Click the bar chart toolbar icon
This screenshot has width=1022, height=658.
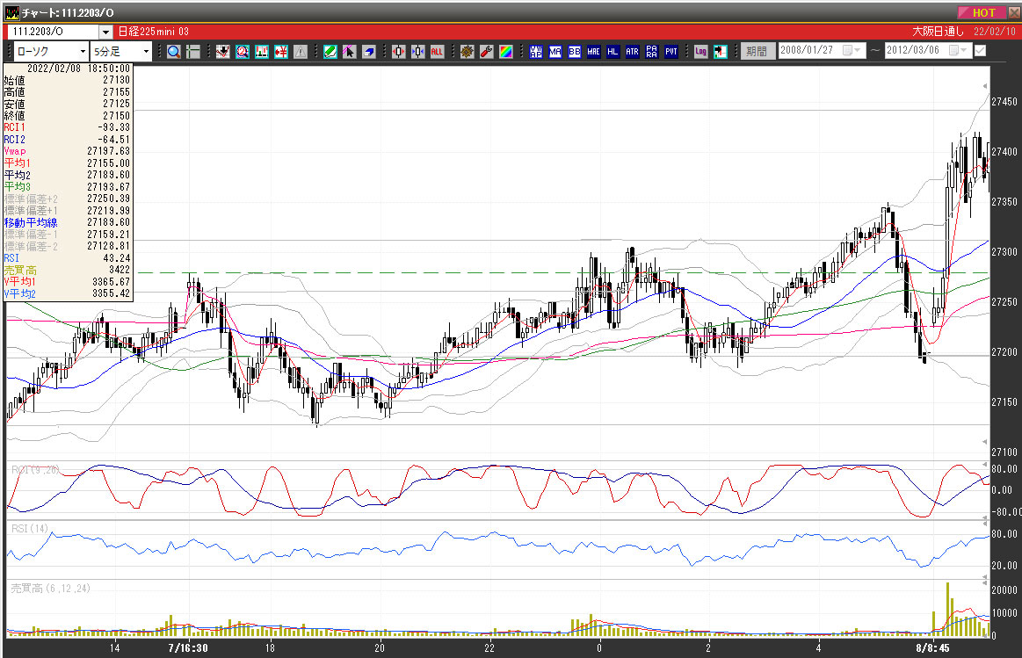(262, 52)
